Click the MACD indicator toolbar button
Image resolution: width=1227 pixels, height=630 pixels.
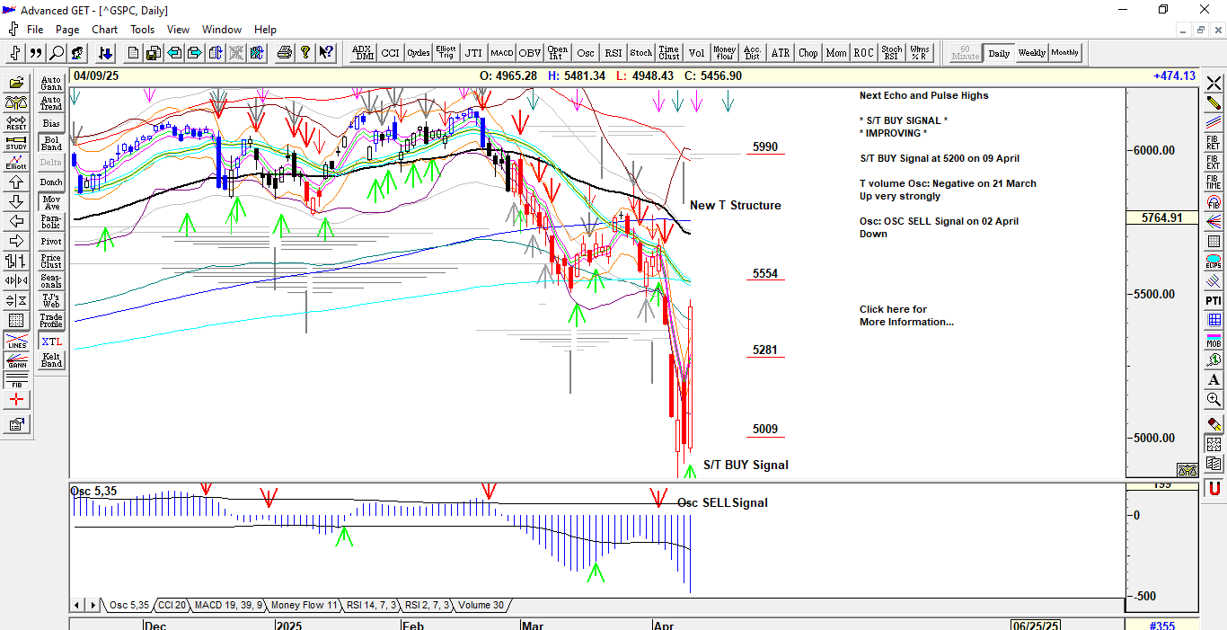point(501,53)
